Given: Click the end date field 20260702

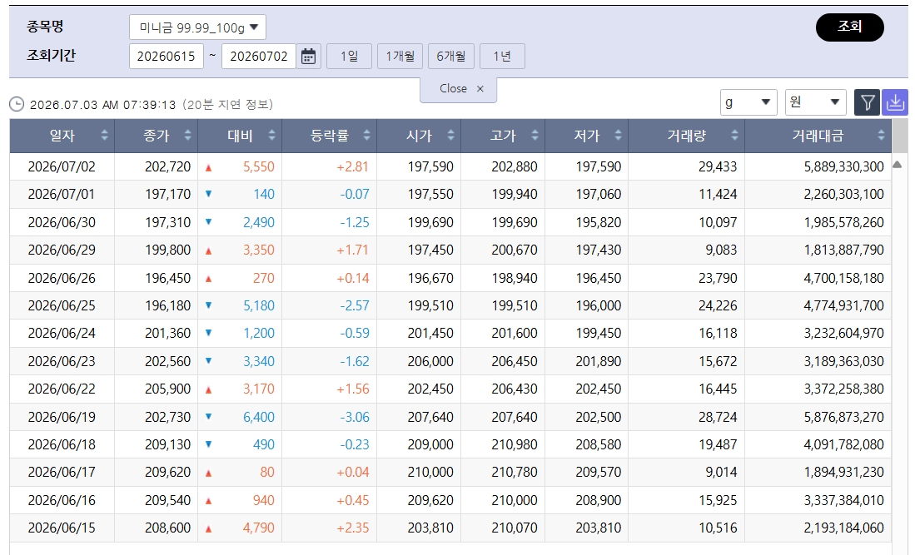Looking at the screenshot, I should point(258,57).
